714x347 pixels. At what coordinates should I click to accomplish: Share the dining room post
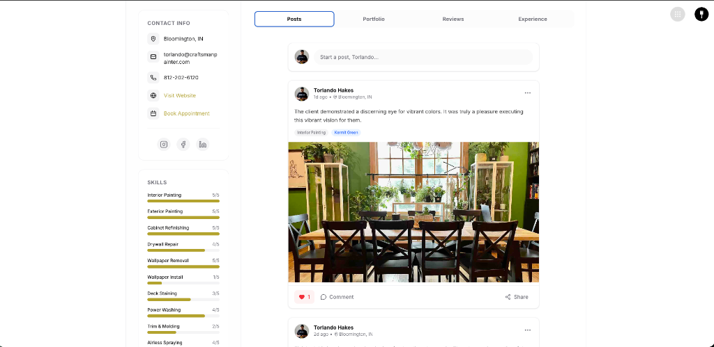click(x=517, y=297)
